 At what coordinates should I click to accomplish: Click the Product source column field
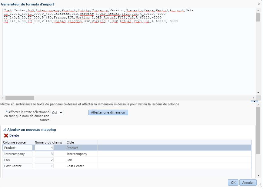tap(18, 148)
